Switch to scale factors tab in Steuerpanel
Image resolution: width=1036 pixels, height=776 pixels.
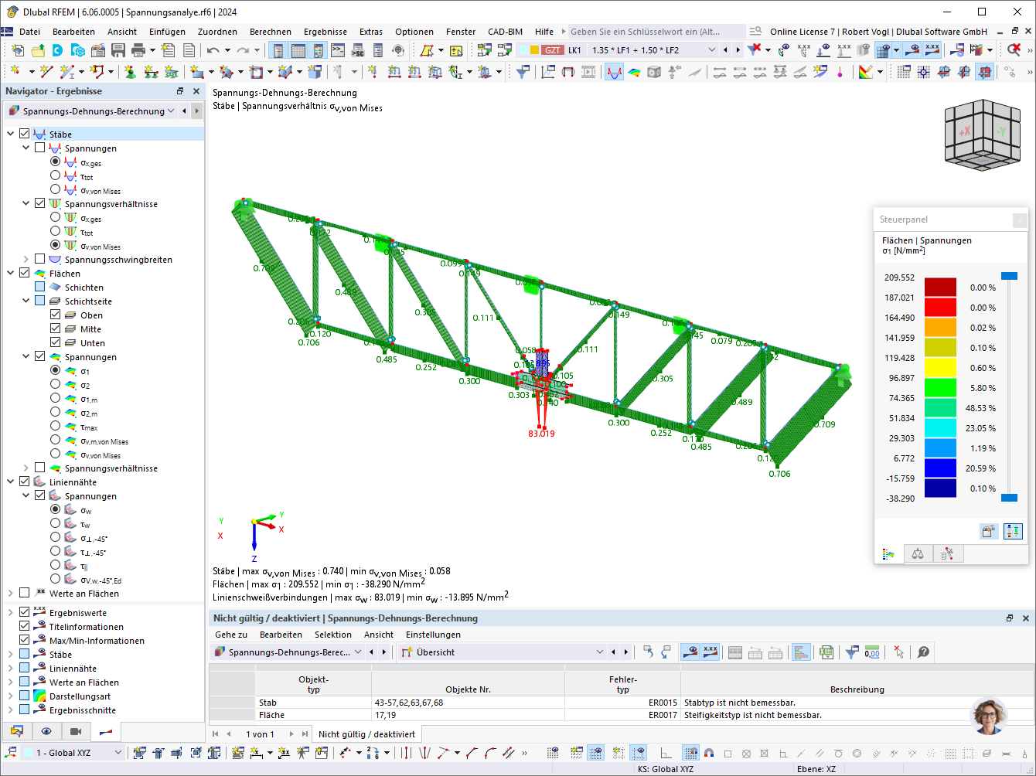click(x=918, y=553)
